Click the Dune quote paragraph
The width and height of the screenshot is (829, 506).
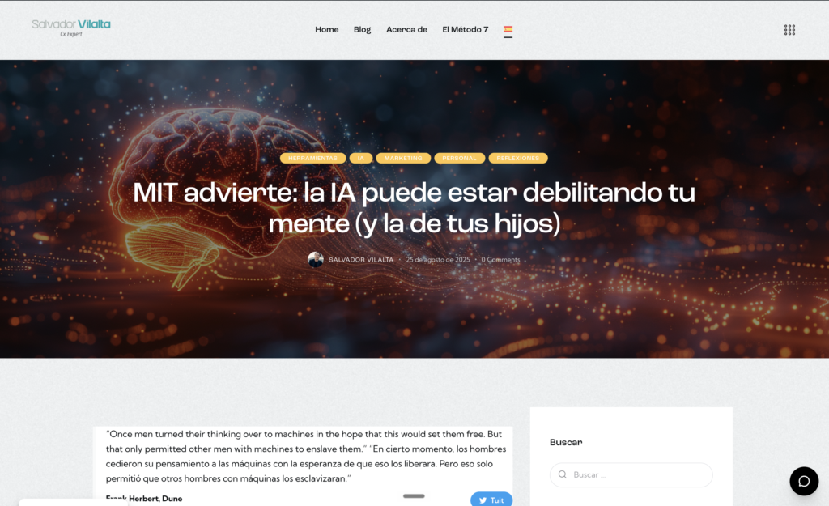point(305,457)
